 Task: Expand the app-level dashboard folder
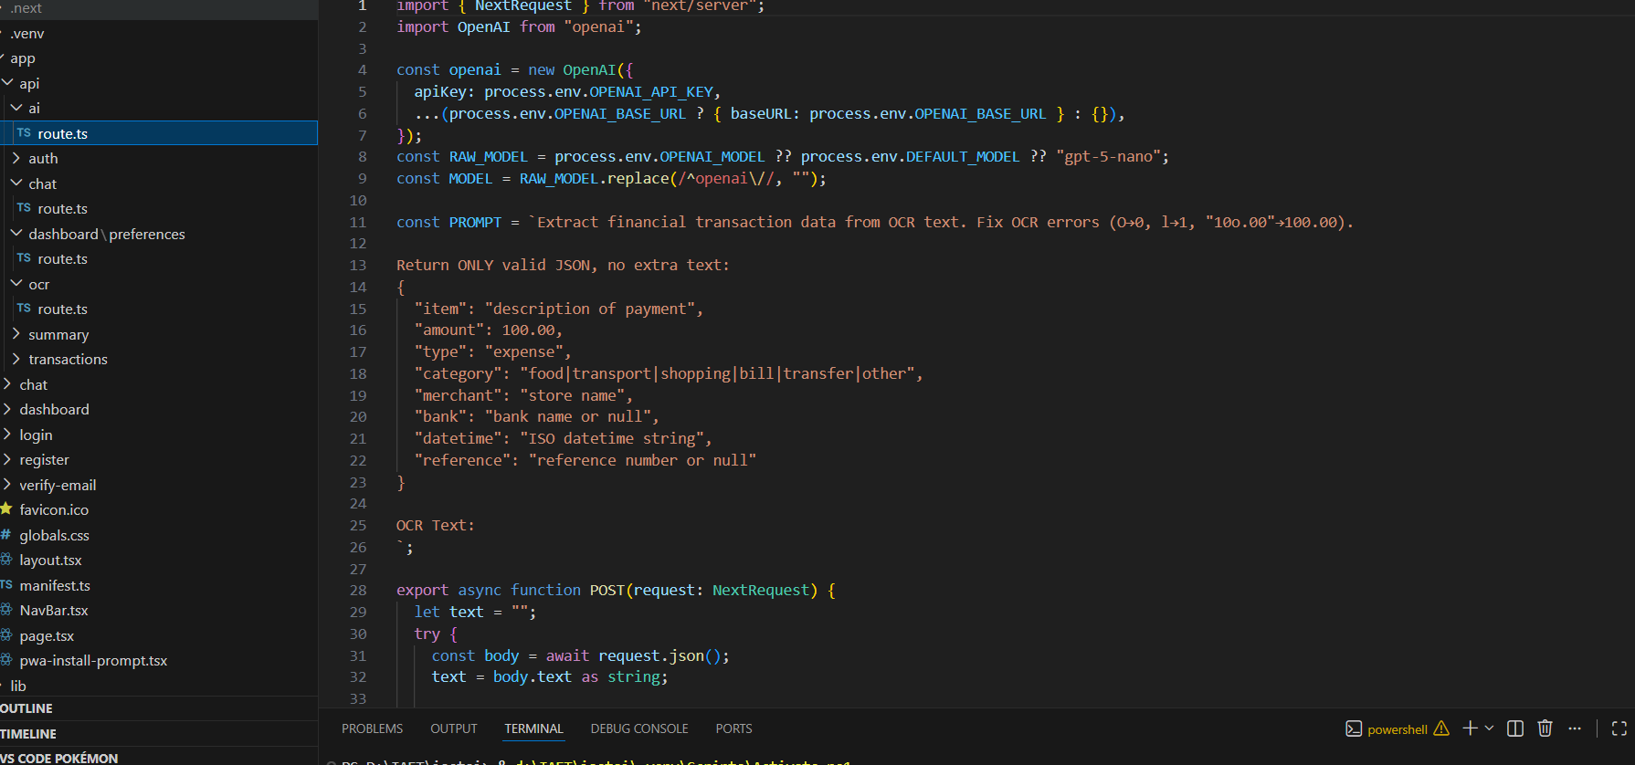(x=7, y=409)
